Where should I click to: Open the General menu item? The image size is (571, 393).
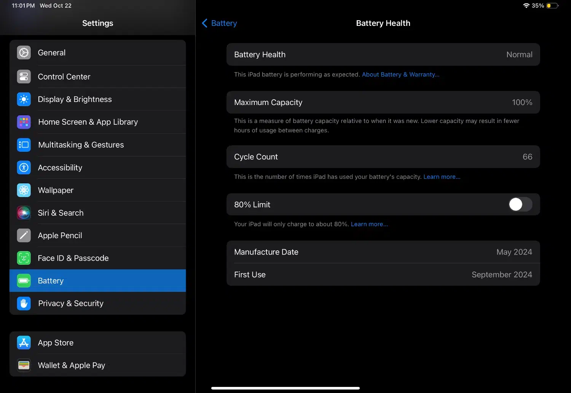[x=98, y=53]
